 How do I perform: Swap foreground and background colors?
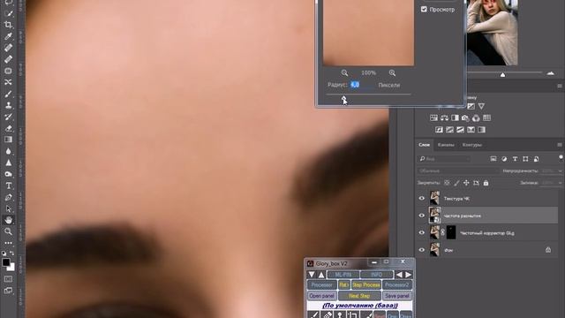coord(11,254)
